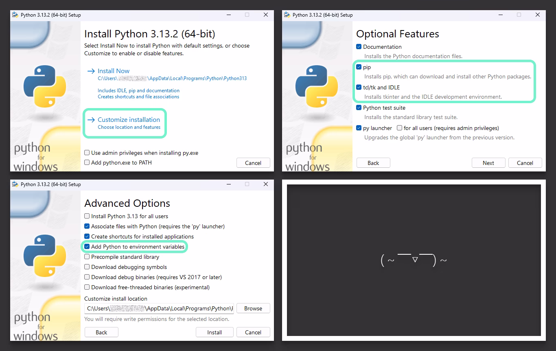Toggle Add Python to environment variables
The width and height of the screenshot is (556, 351).
[87, 247]
